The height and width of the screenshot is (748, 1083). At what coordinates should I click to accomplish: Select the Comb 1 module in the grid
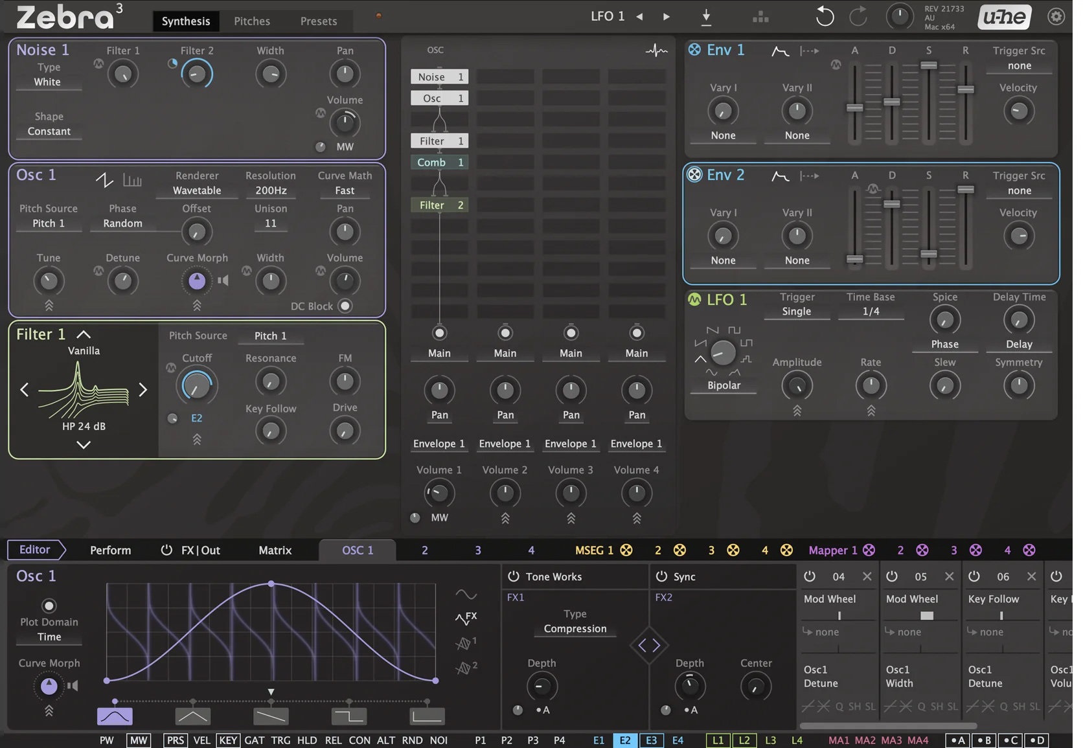click(x=440, y=163)
